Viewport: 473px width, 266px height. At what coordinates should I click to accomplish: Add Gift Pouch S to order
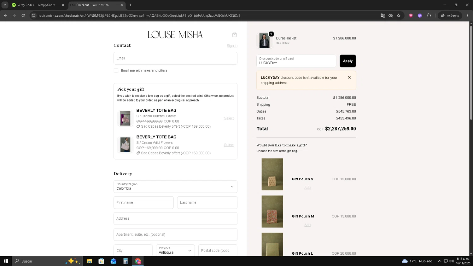[x=307, y=188]
